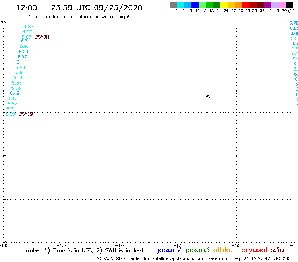
Task: Click the wave height value 5.81
Action: point(14,98)
